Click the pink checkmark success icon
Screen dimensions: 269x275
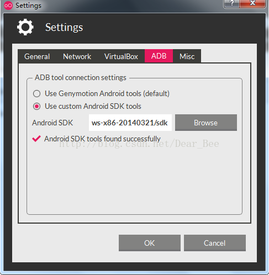tap(36, 139)
